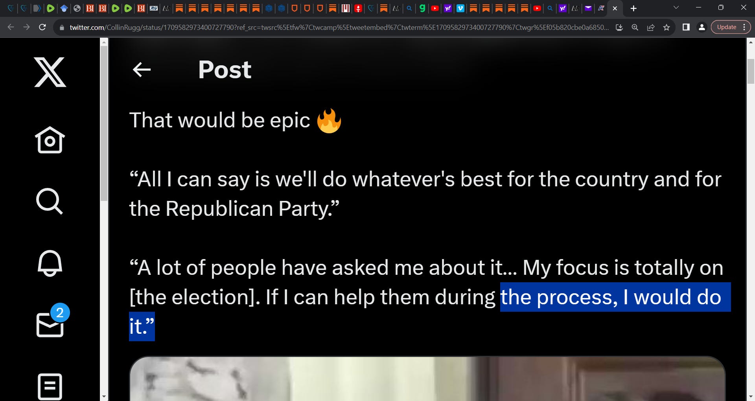755x401 pixels.
Task: Toggle the browser side panel
Action: tap(686, 27)
